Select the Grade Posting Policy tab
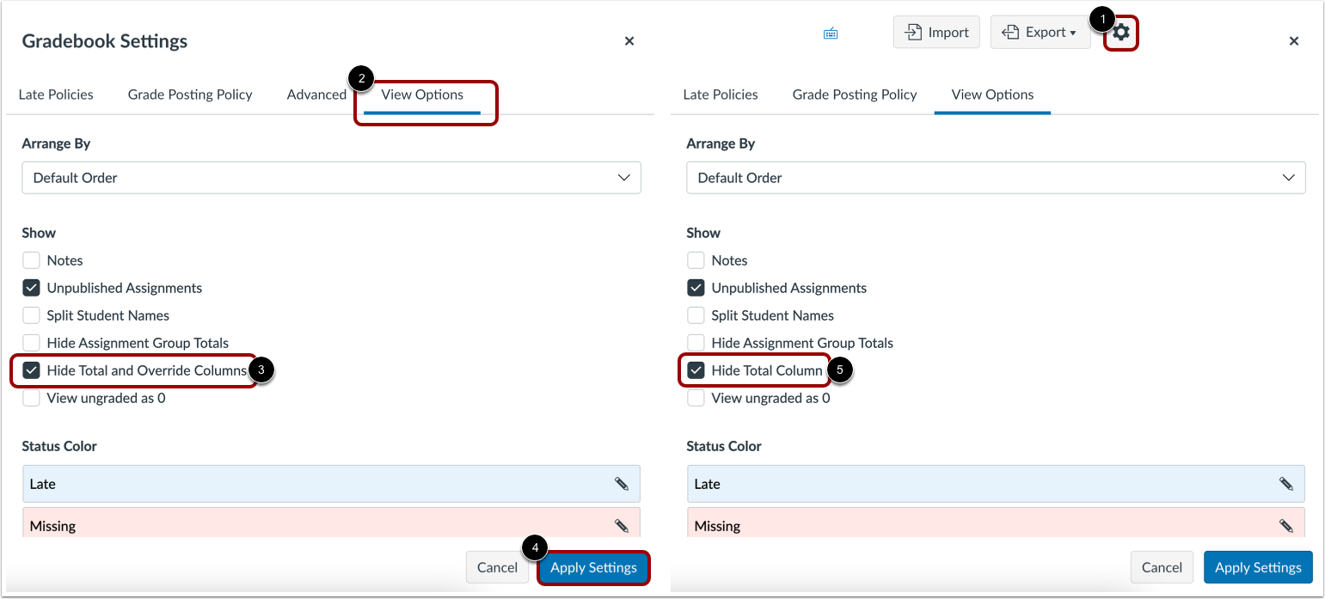 (190, 95)
